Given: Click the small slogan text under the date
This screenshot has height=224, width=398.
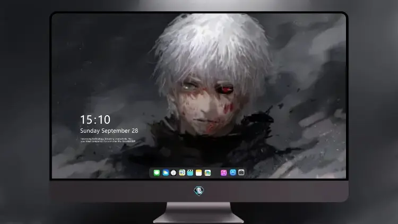Looking at the screenshot, I should pos(108,140).
